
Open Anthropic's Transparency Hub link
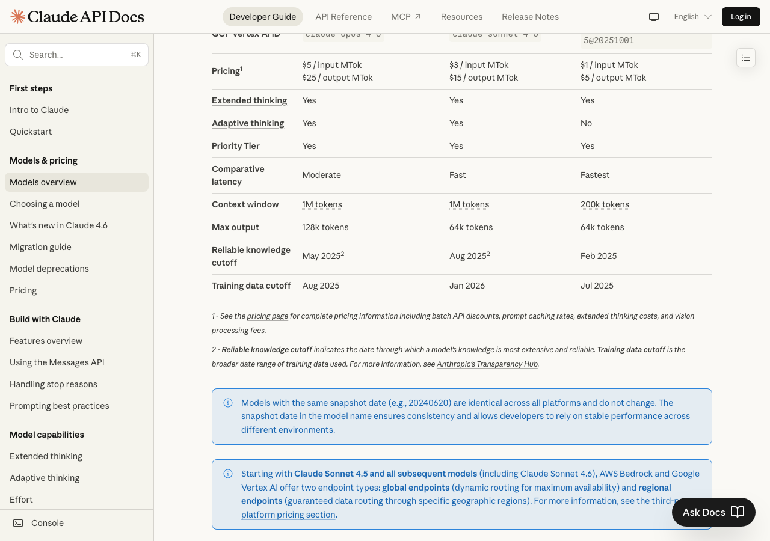487,364
